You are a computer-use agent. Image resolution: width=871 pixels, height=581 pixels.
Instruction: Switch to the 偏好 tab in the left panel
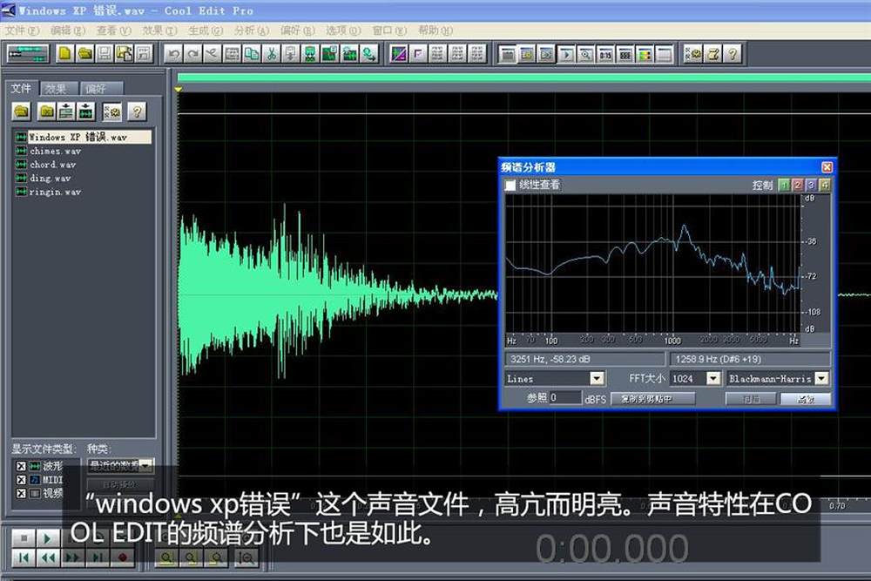click(x=100, y=88)
